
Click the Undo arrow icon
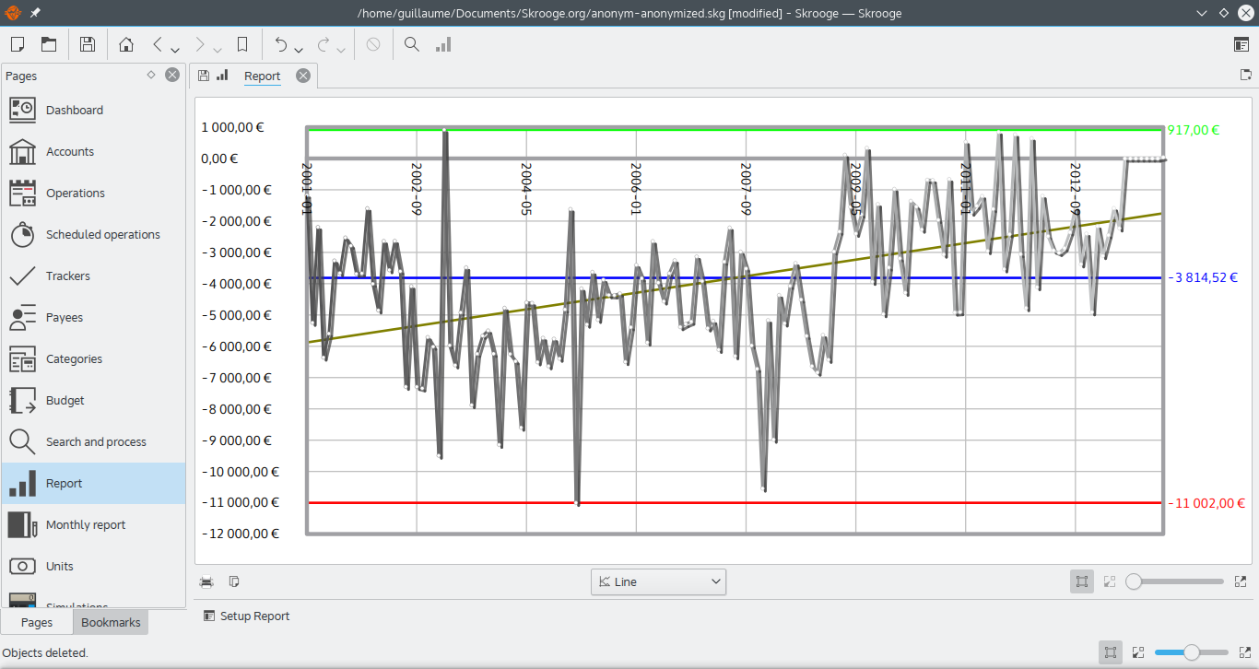(281, 44)
